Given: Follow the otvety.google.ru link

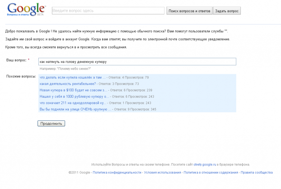Looking at the screenshot, I should [x=205, y=165].
